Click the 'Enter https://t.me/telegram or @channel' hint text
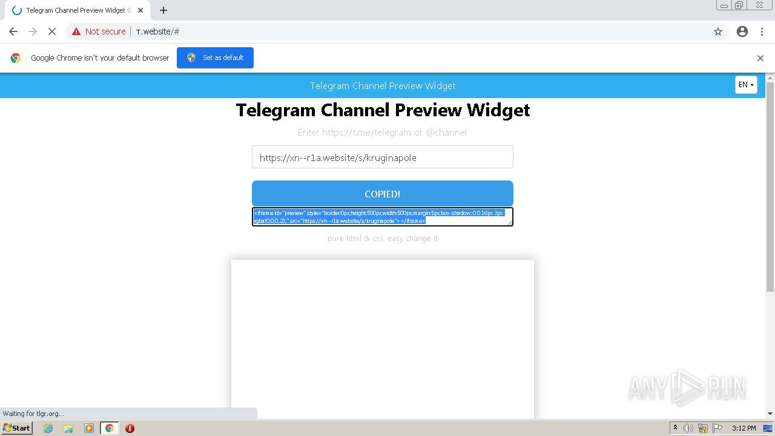This screenshot has height=436, width=775. click(x=383, y=133)
